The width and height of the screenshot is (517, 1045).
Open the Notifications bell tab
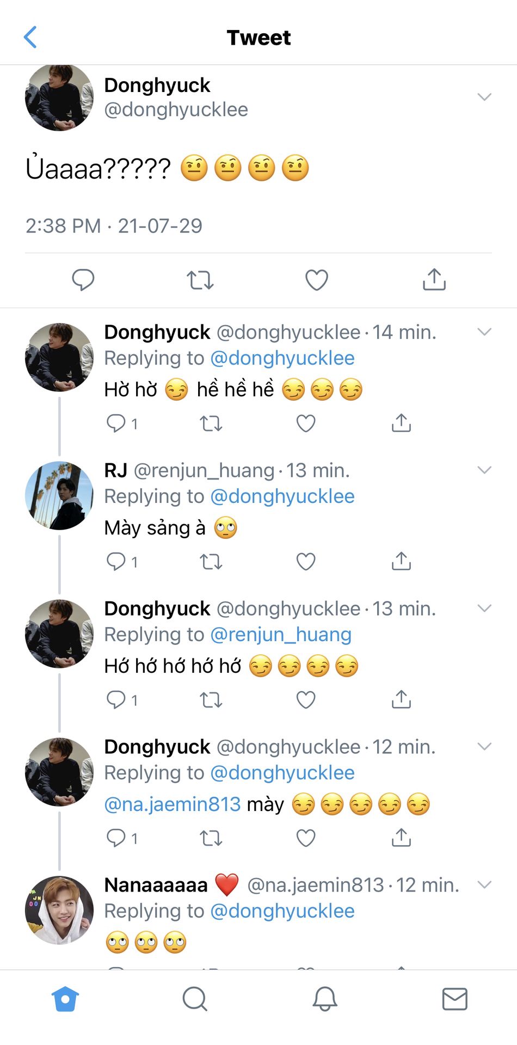point(325,999)
